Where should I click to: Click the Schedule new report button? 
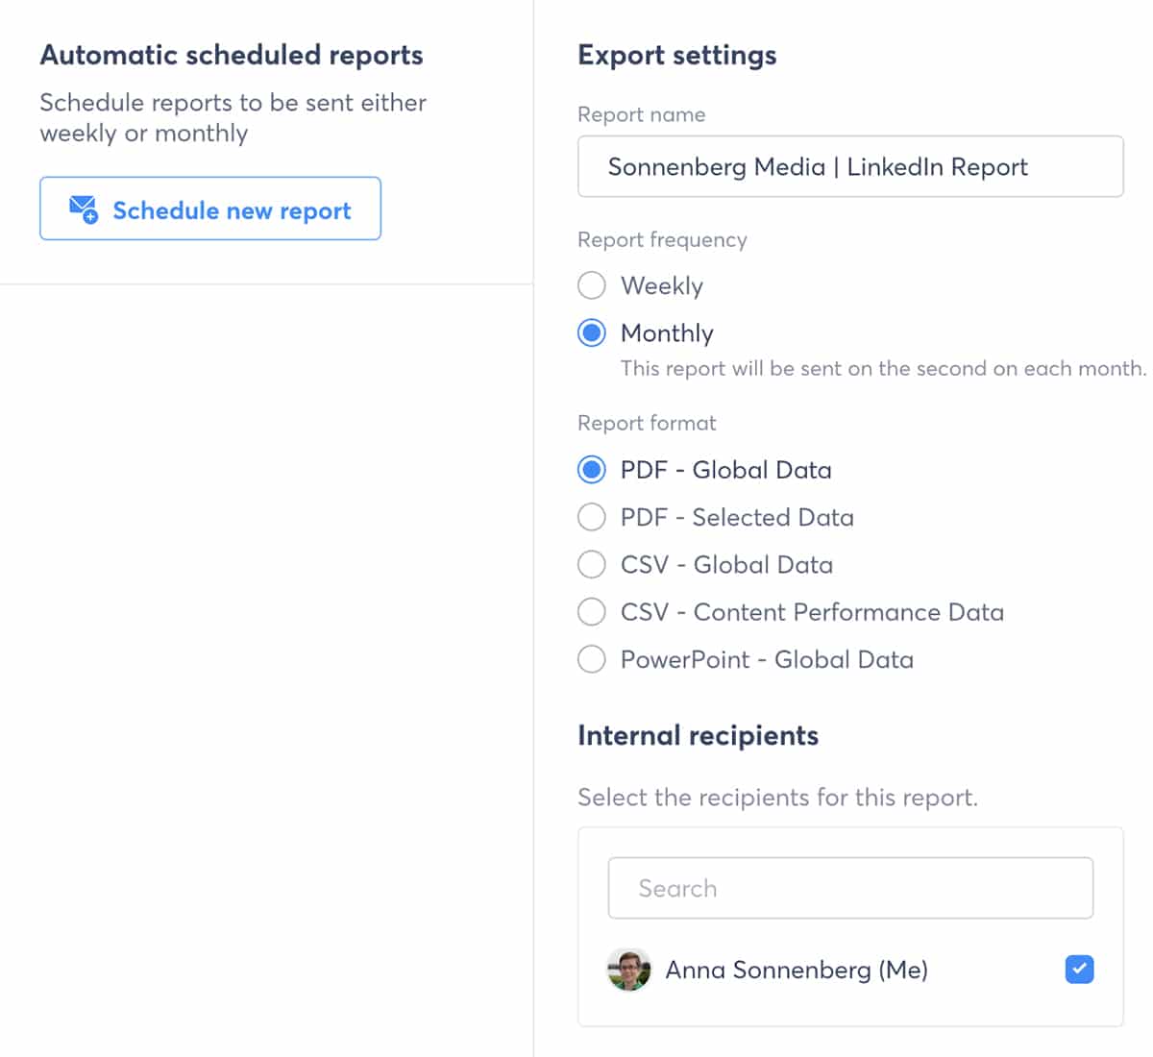click(x=210, y=209)
